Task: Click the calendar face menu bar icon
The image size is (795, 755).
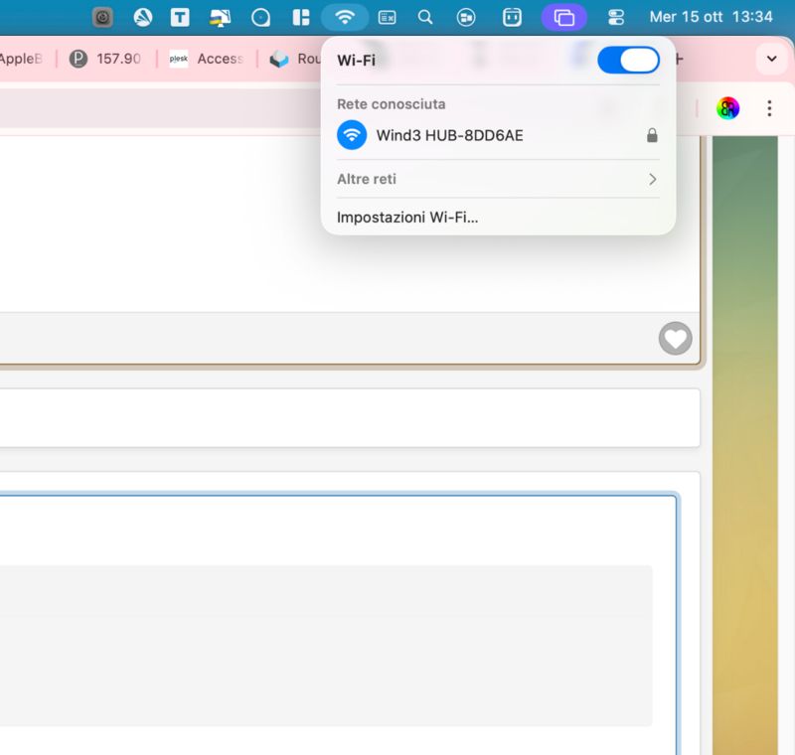Action: [512, 17]
